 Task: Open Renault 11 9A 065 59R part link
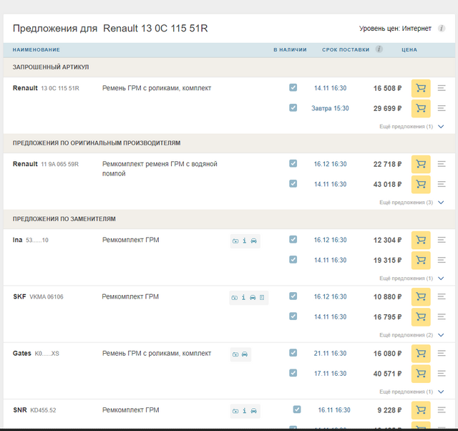(46, 164)
